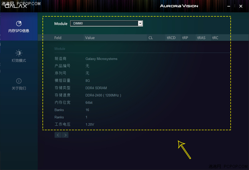Switch to 灯效模式 lighting mode tab

(x=19, y=56)
